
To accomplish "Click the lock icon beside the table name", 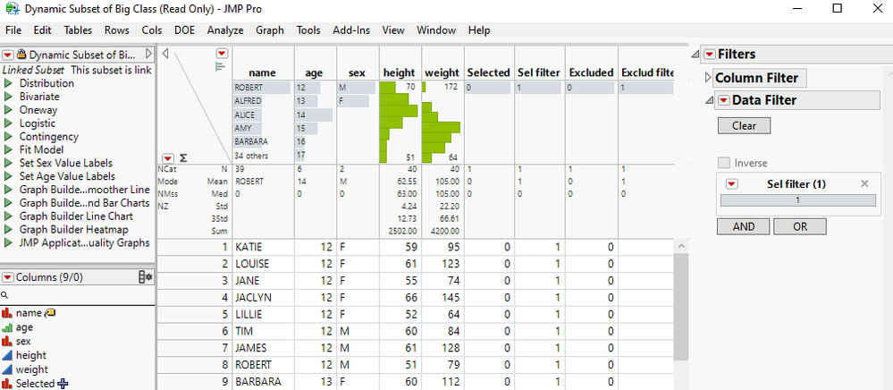I will point(21,55).
